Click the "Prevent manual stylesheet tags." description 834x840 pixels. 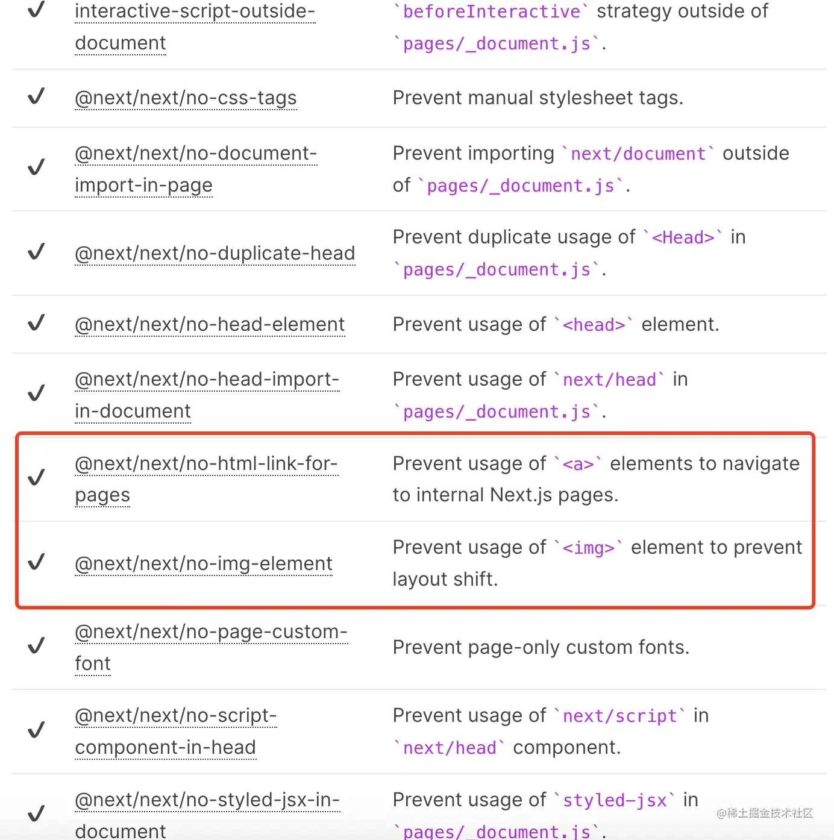[x=538, y=98]
